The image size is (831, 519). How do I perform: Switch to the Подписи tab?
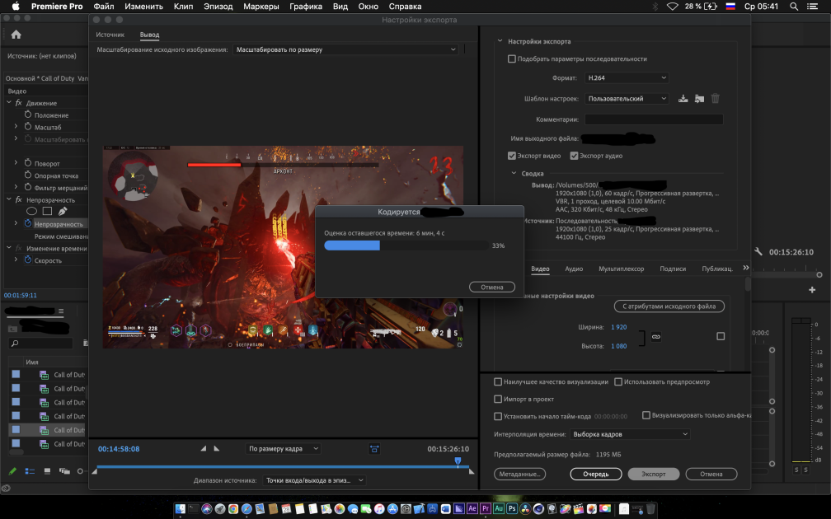(x=673, y=269)
